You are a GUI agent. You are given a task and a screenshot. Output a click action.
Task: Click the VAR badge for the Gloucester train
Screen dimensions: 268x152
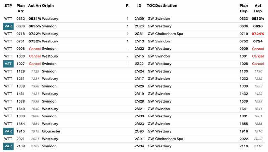pos(8,131)
